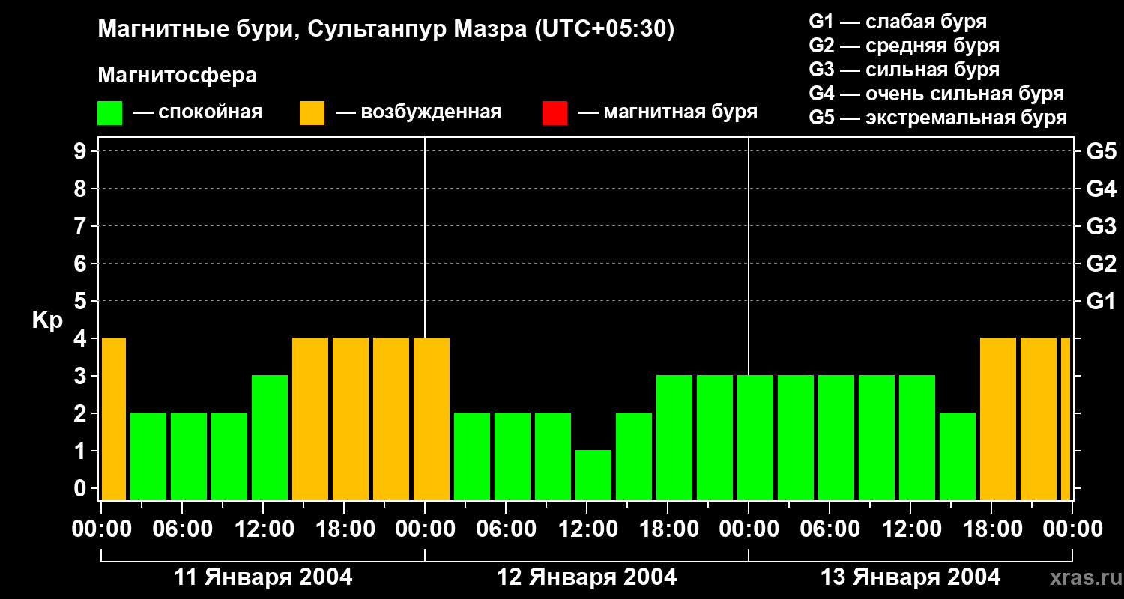Click the 'Магнитосфера' heading
This screenshot has height=599, width=1124.
pos(177,76)
